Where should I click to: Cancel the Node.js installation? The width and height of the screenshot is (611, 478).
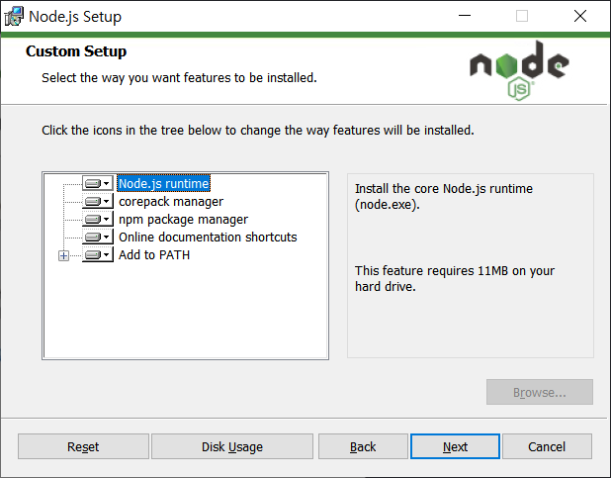547,446
